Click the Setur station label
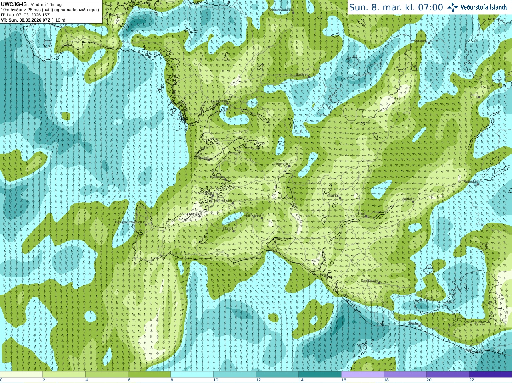Screen dimensions: 512x383 (x=474, y=95)
